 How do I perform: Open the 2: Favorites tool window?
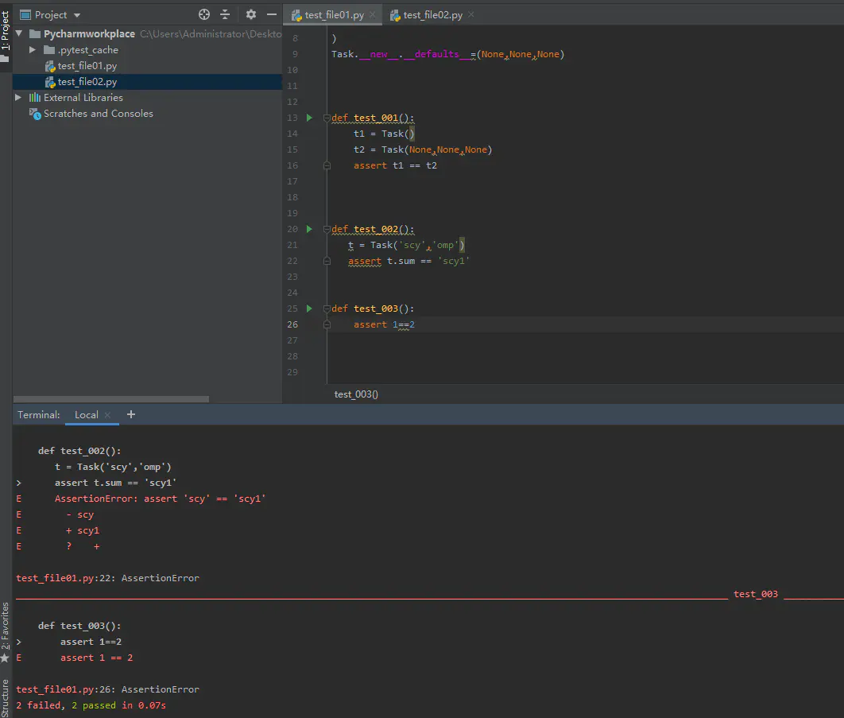(6, 631)
